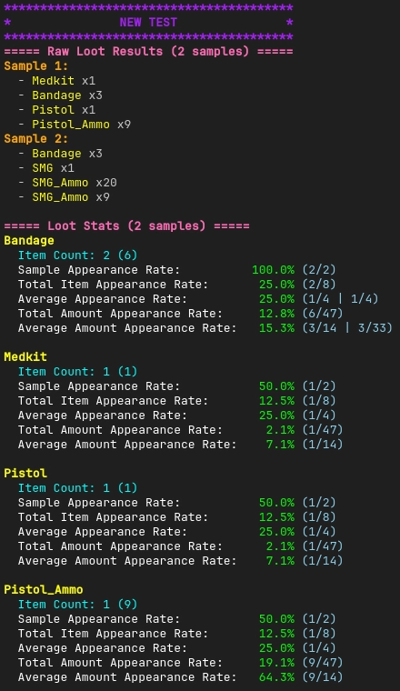Select the "(9/14)" fraction
400x691 pixels.
pyautogui.click(x=323, y=676)
